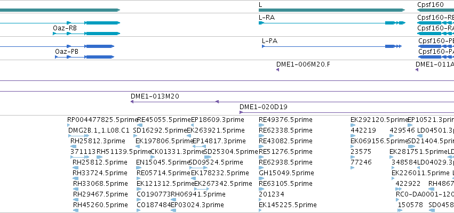Click the 201234 feature arrow
The image size is (454, 213).
(260, 200)
